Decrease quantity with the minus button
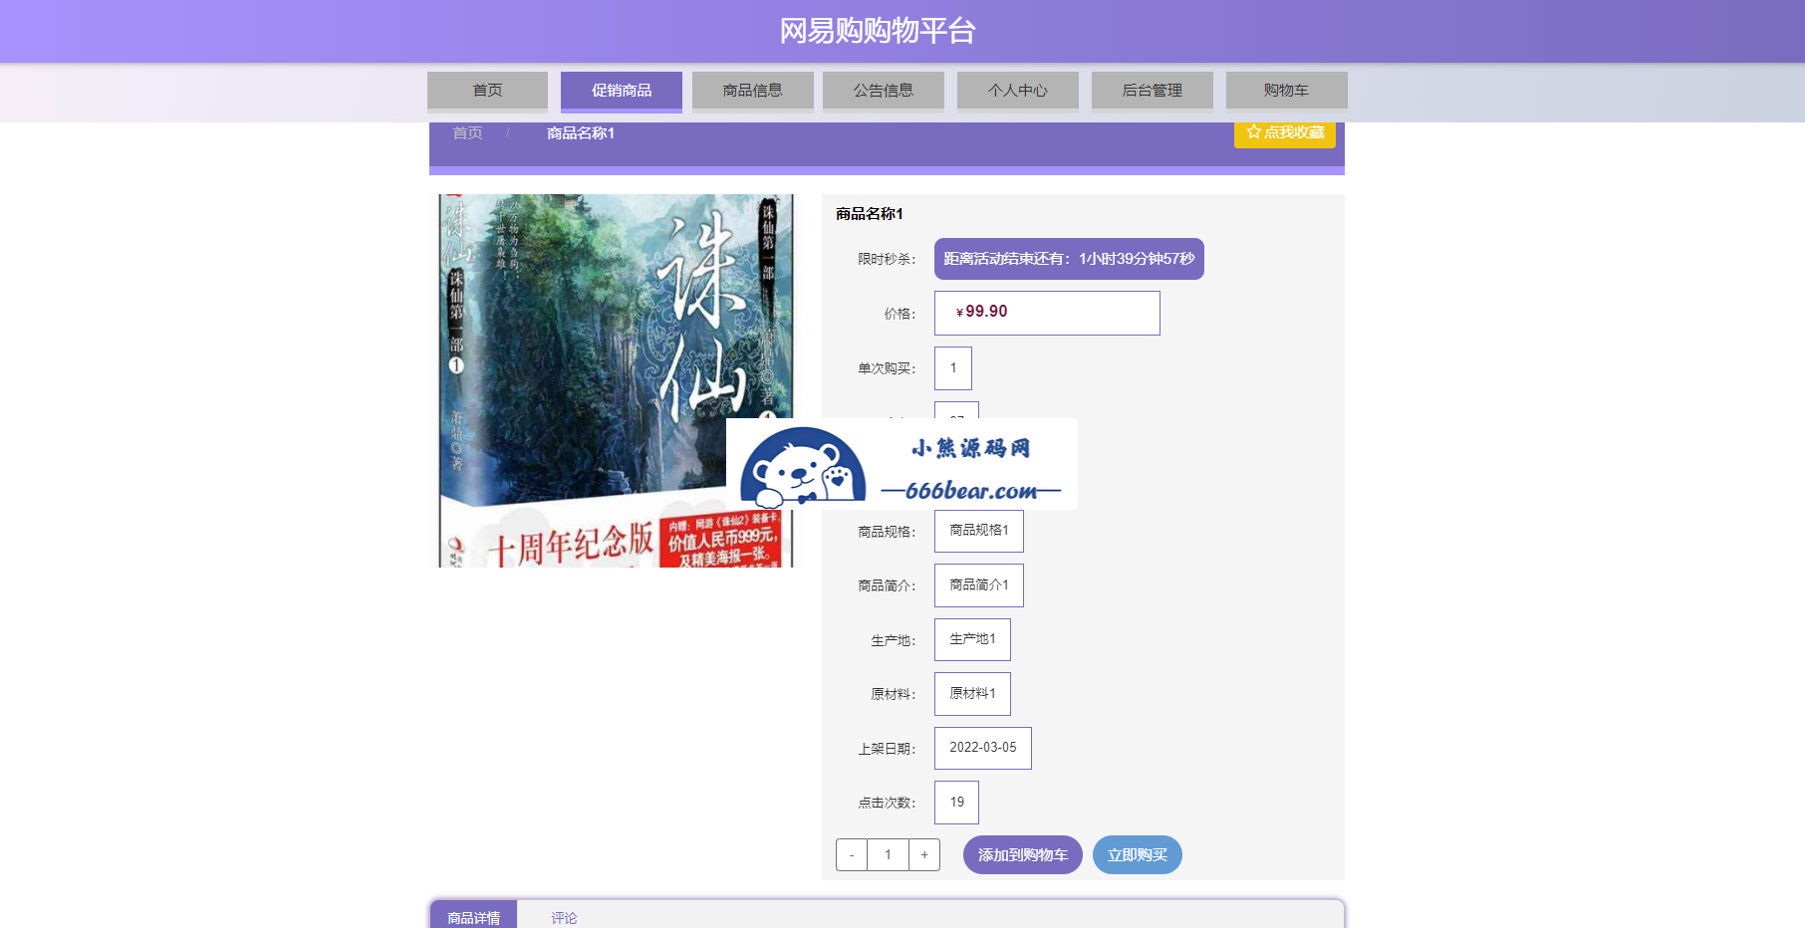 (852, 855)
